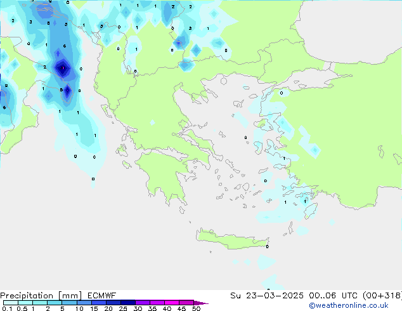Click the "(00+318)" forecast offset text
Viewport: 402px width, 311px height.
point(382,296)
